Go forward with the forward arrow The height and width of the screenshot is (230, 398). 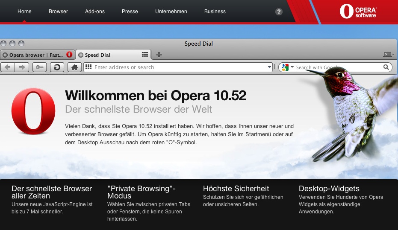pyautogui.click(x=22, y=67)
